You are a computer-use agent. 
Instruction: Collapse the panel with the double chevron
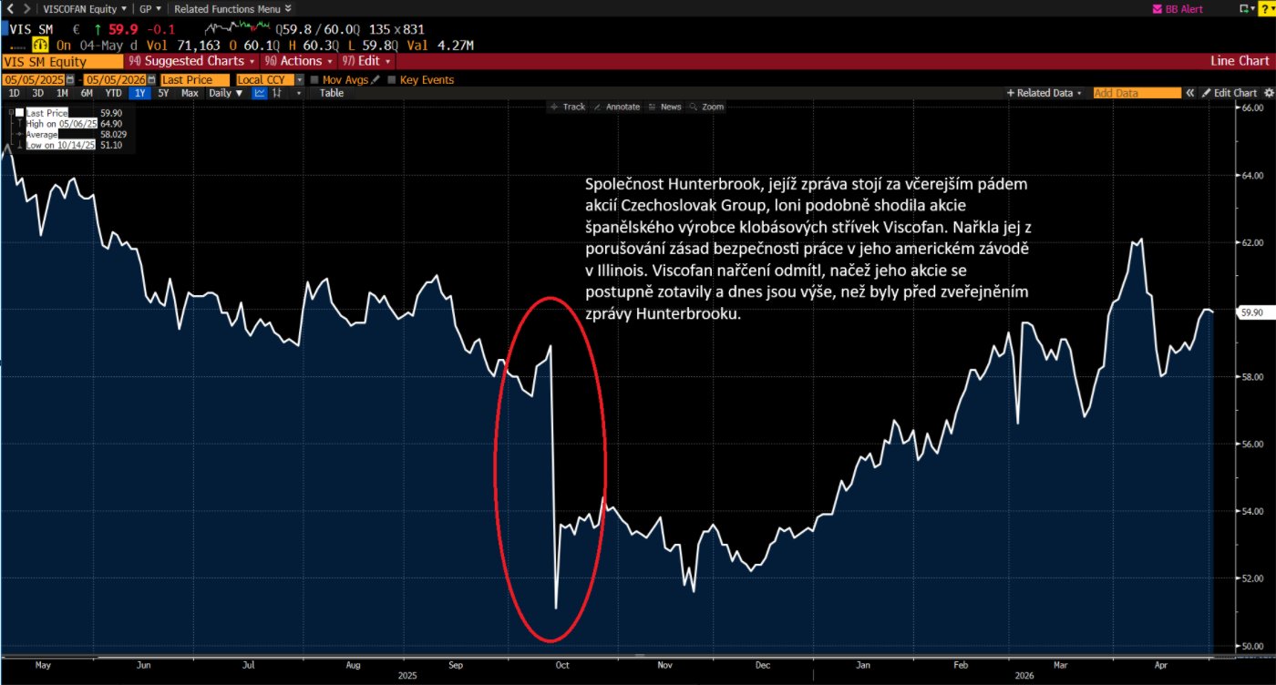(1189, 93)
